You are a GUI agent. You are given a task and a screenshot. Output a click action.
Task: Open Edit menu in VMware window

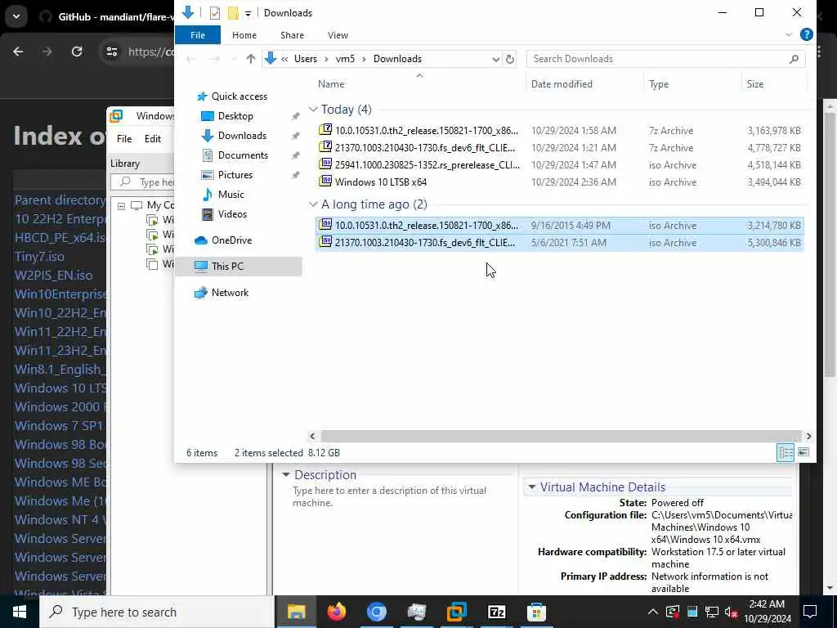(x=152, y=139)
